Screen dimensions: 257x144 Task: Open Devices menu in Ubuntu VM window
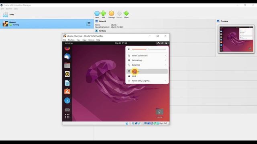[91, 40]
